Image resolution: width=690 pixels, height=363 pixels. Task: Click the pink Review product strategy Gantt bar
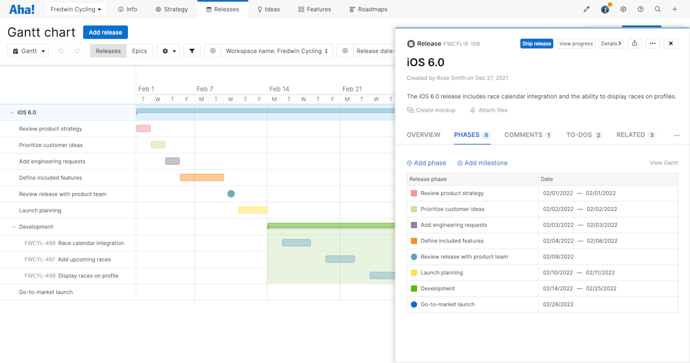pyautogui.click(x=143, y=128)
